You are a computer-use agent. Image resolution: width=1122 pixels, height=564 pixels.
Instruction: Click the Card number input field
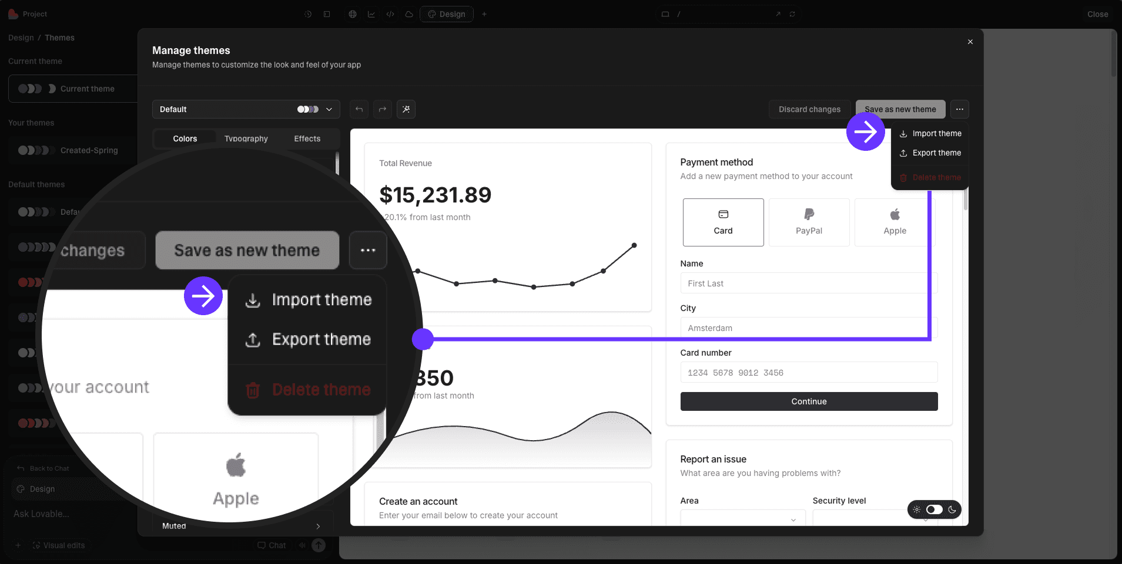point(809,373)
